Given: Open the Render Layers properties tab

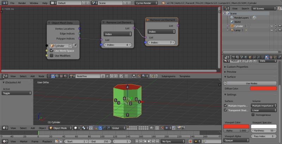Looking at the screenshot, I should pos(238,57).
